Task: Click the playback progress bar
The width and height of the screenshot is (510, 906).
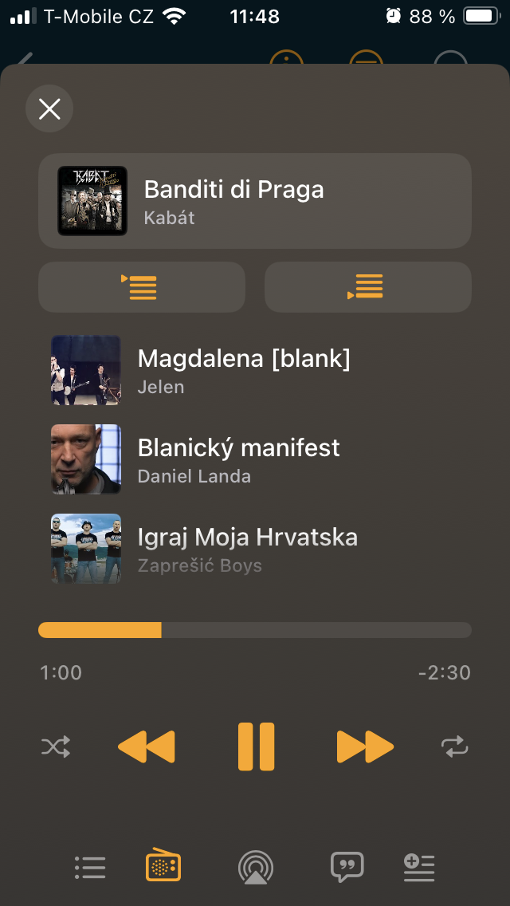Action: tap(255, 630)
